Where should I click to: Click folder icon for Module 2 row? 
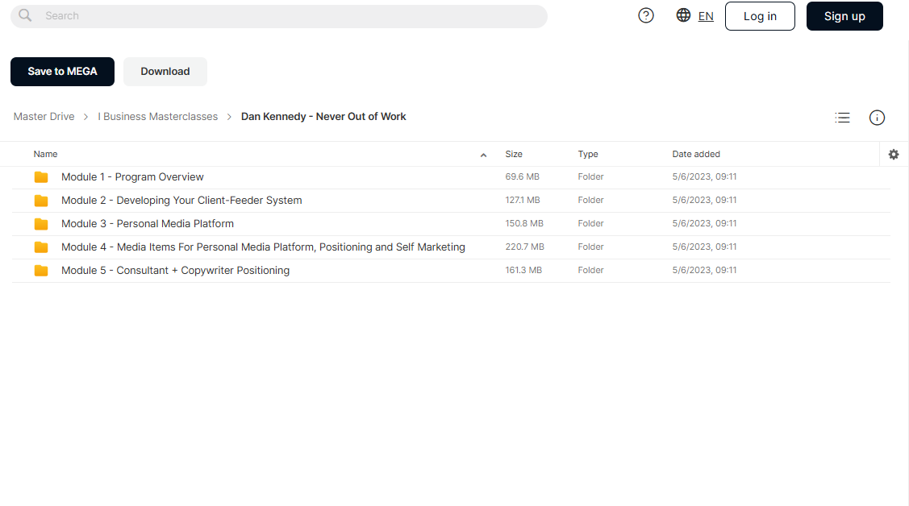click(x=41, y=201)
